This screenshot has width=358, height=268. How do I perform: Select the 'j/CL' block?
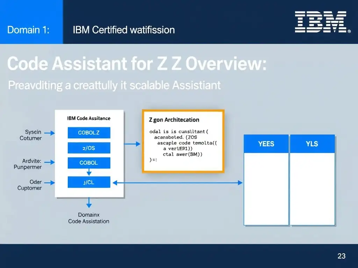coord(89,182)
